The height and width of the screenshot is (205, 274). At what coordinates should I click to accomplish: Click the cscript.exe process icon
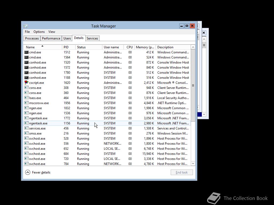coord(26,83)
